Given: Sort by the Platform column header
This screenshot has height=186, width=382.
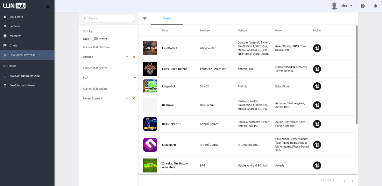Looking at the screenshot, I should click(x=242, y=31).
